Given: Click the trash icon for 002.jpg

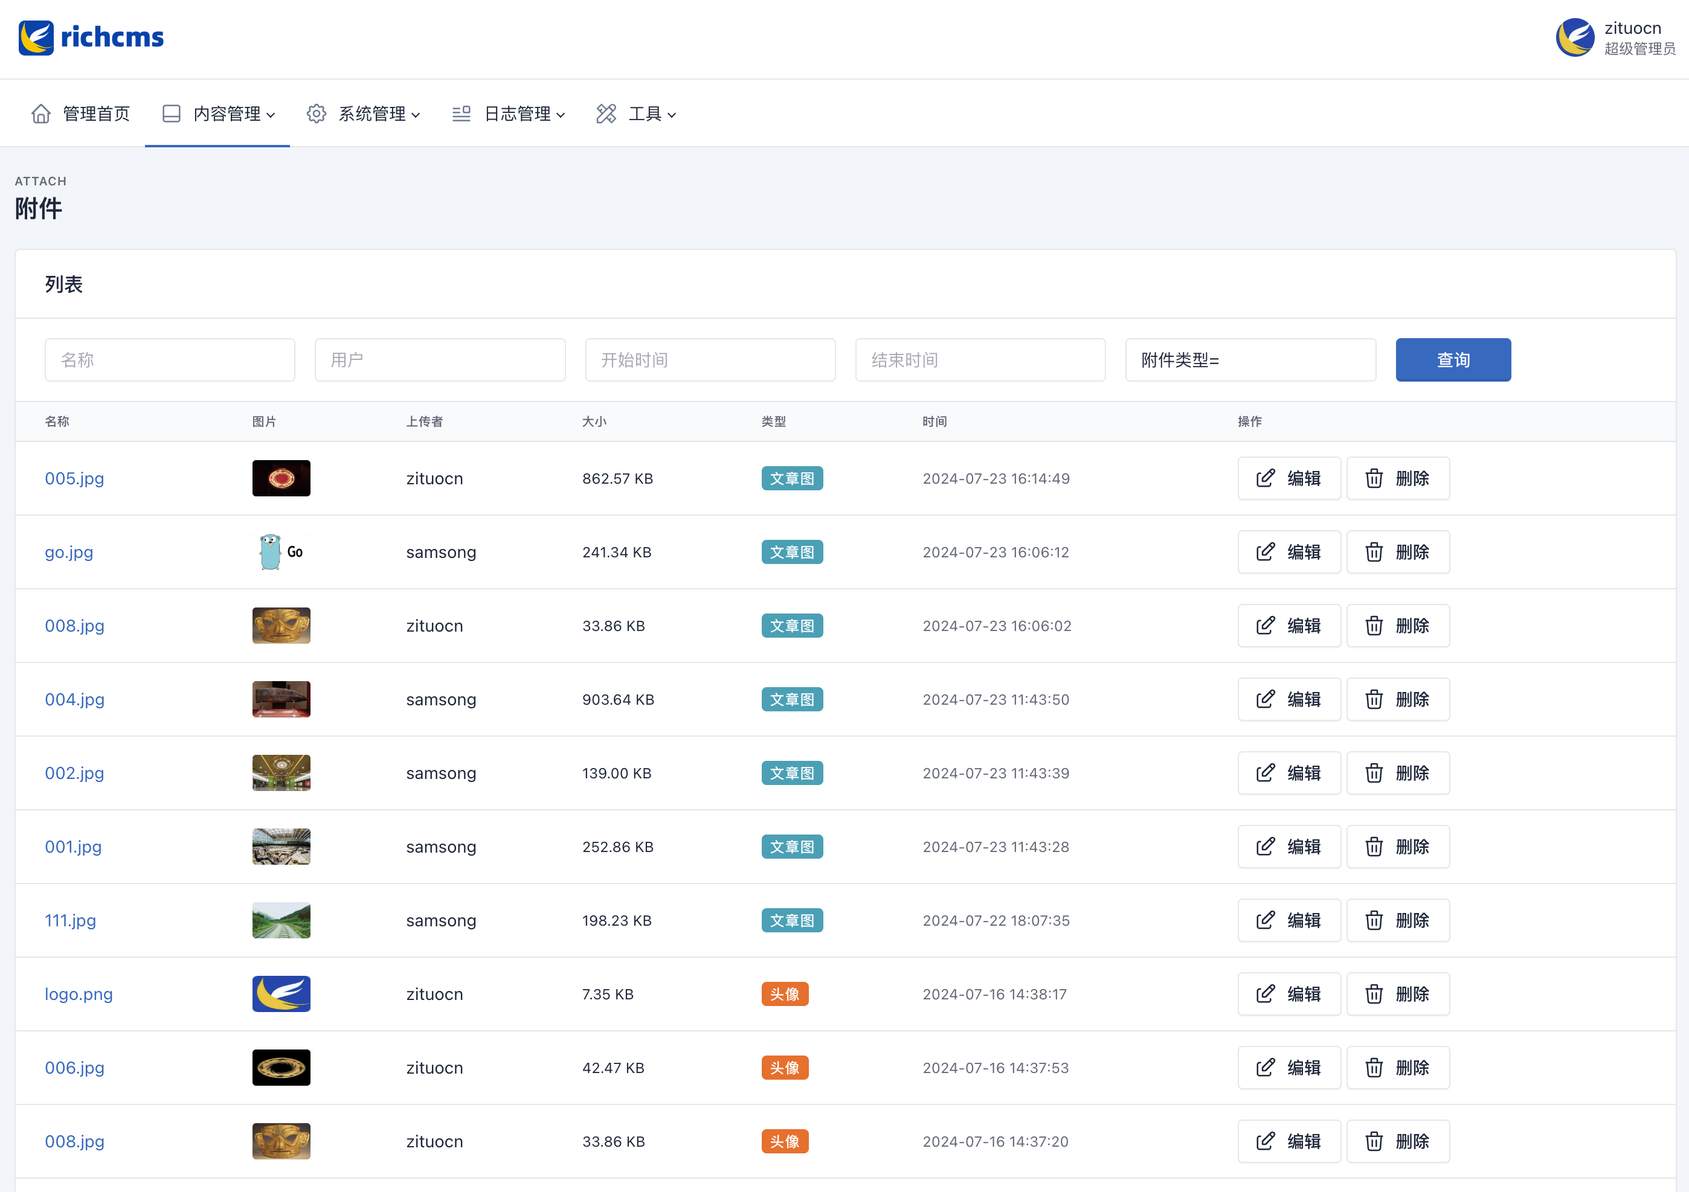Looking at the screenshot, I should coord(1374,773).
